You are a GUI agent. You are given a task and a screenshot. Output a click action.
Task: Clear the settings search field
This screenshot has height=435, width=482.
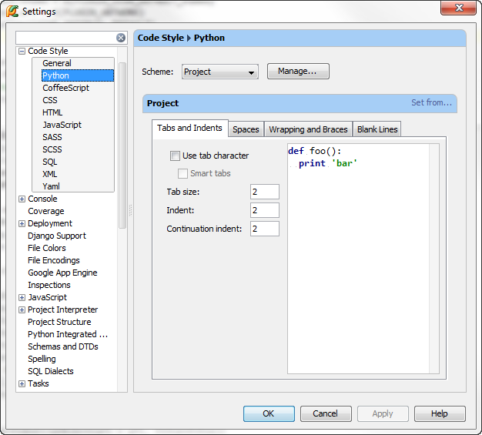121,38
